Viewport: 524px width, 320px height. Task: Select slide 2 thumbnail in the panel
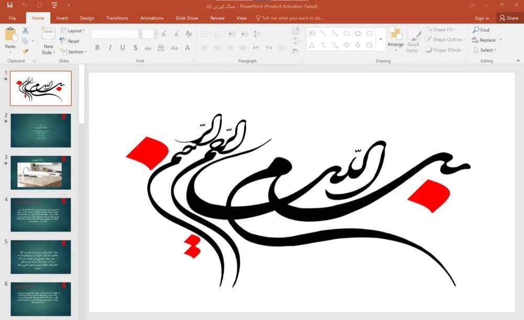click(41, 131)
